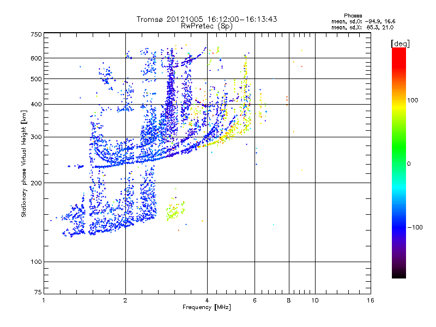Click the colorbar tick label '100'
Image resolution: width=436 pixels, height=327 pixels.
(413, 100)
